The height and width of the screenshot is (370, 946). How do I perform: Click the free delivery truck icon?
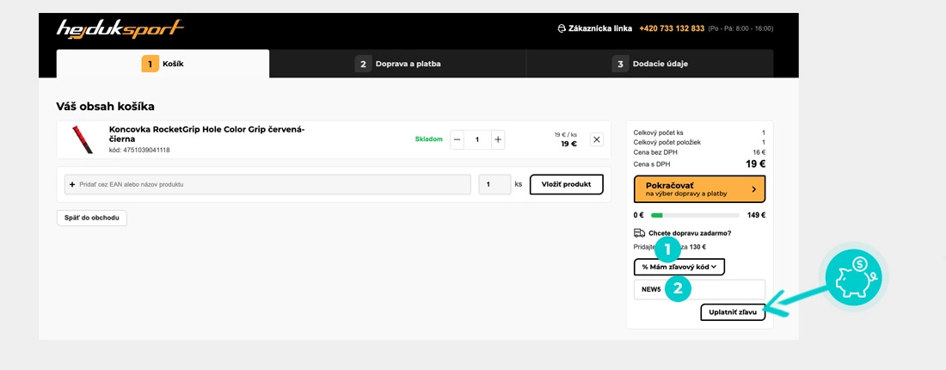tap(639, 233)
